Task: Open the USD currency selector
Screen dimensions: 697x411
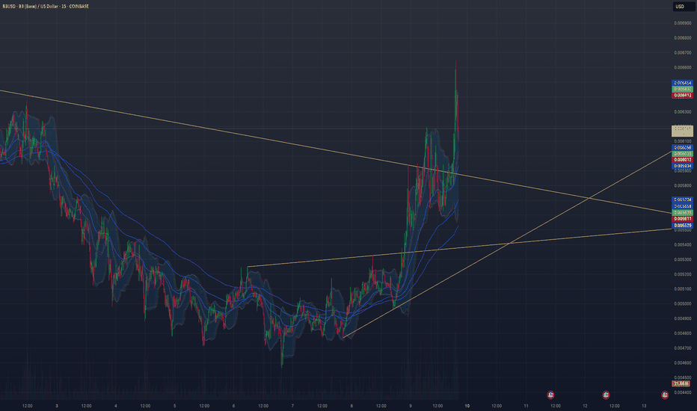Action: point(683,6)
